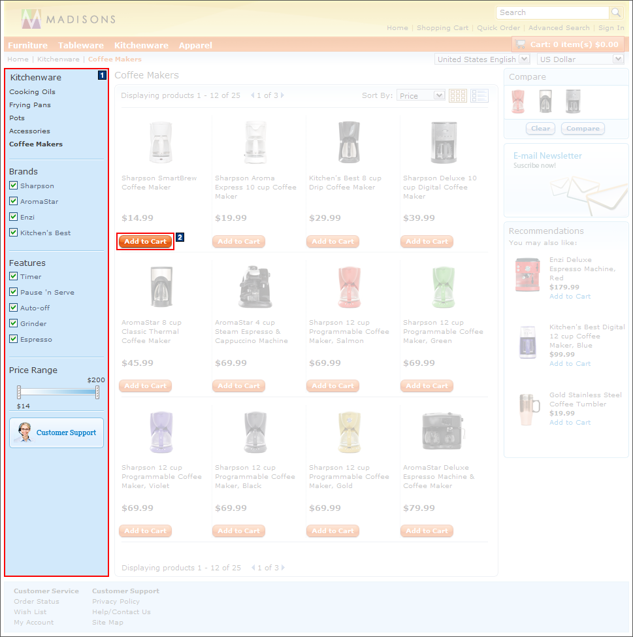Toggle the Timer feature checkbox
Viewport: 633px width, 637px height.
coord(13,276)
